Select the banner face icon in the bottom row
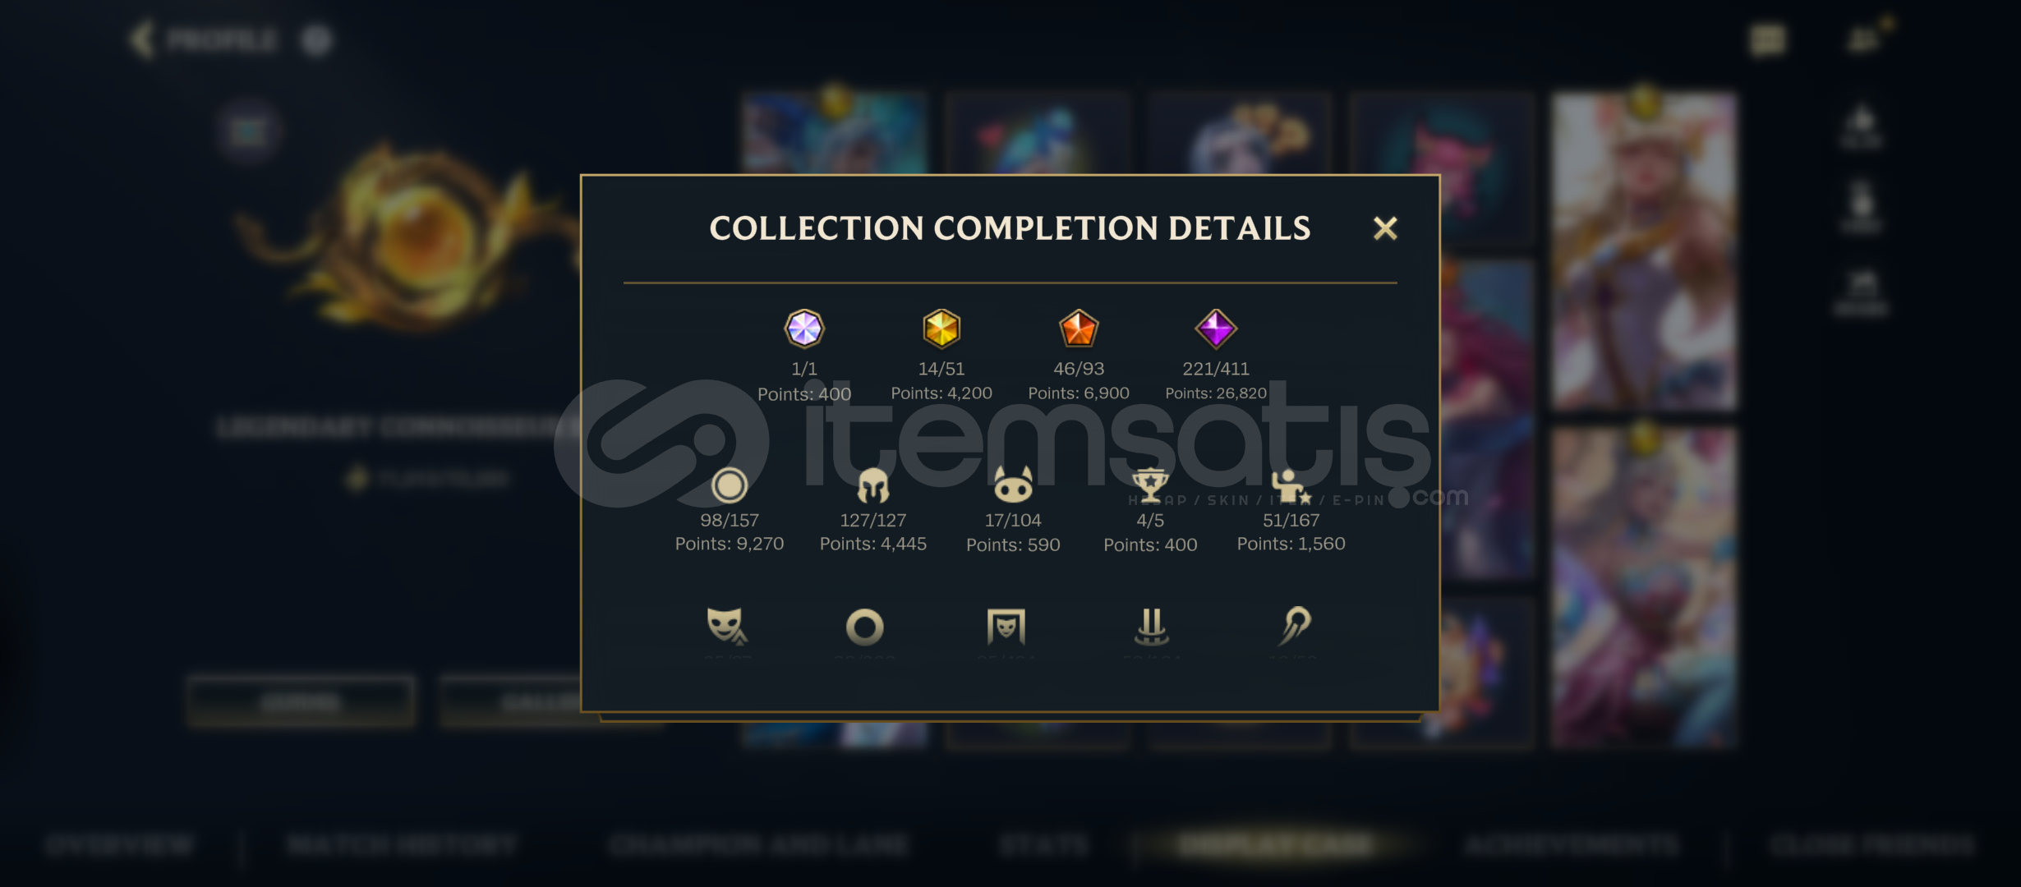The height and width of the screenshot is (887, 2021). [1006, 627]
